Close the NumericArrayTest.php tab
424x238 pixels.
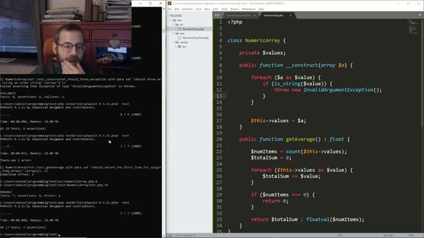point(254,15)
